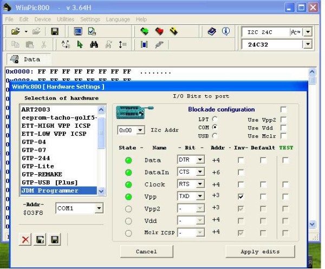Click the ZIF socket programmer image

click(134, 113)
